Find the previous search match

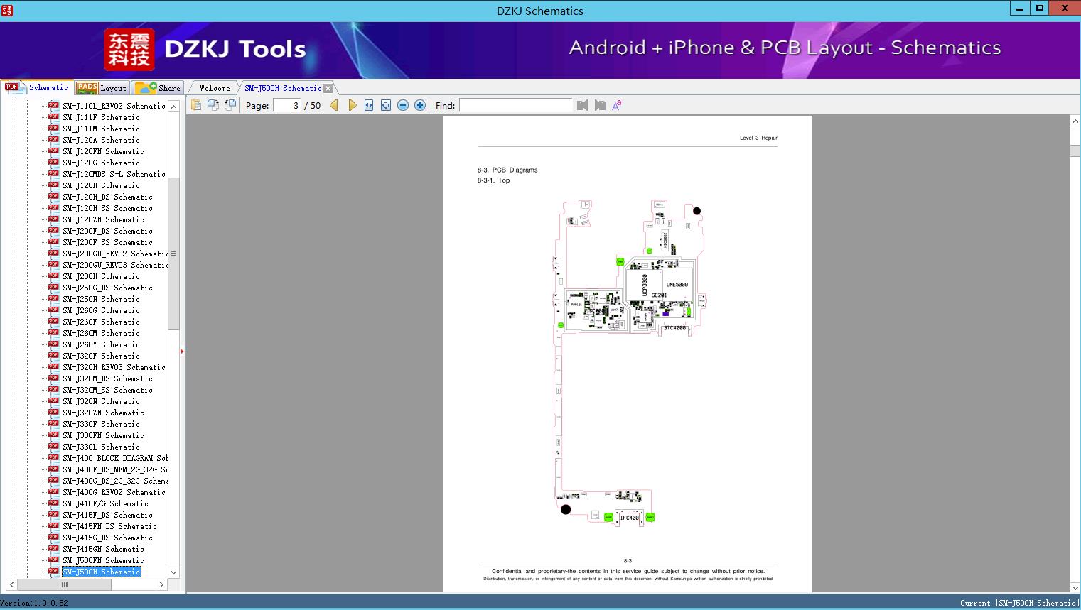click(x=583, y=105)
